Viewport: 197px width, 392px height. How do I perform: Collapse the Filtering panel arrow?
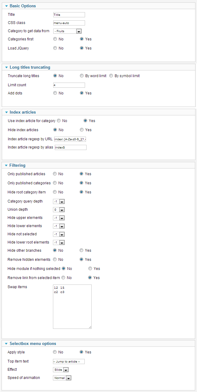click(6, 165)
